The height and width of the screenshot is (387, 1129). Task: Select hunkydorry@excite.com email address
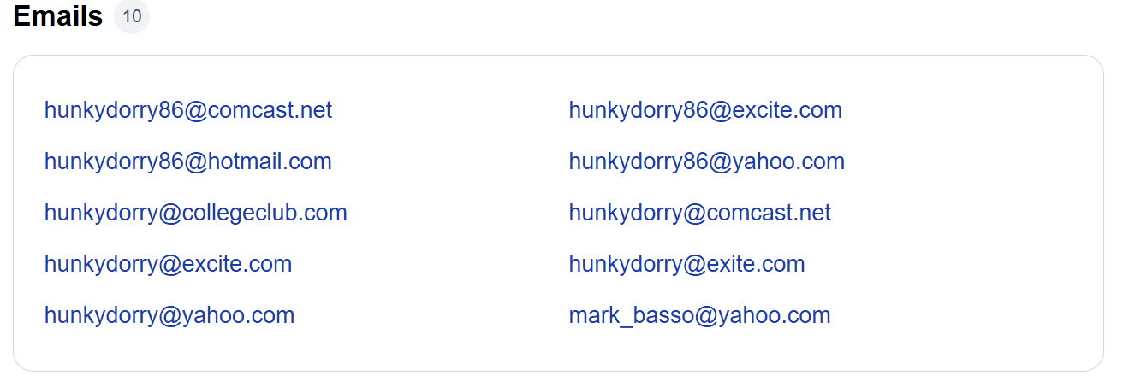coord(169,264)
